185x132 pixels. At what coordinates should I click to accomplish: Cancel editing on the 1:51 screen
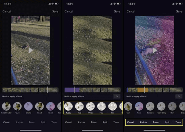pos(69,11)
